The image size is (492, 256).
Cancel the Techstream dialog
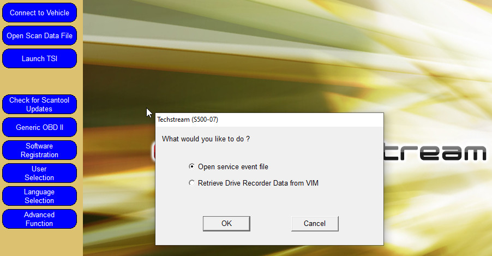point(315,224)
